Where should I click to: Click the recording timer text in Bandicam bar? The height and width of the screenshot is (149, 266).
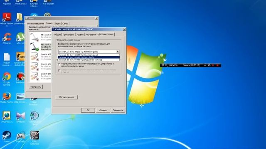coord(191,65)
